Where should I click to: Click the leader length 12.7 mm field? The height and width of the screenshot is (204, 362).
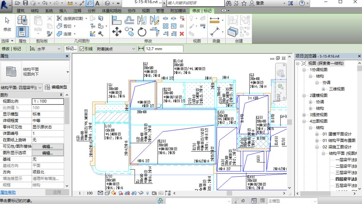[x=164, y=49]
